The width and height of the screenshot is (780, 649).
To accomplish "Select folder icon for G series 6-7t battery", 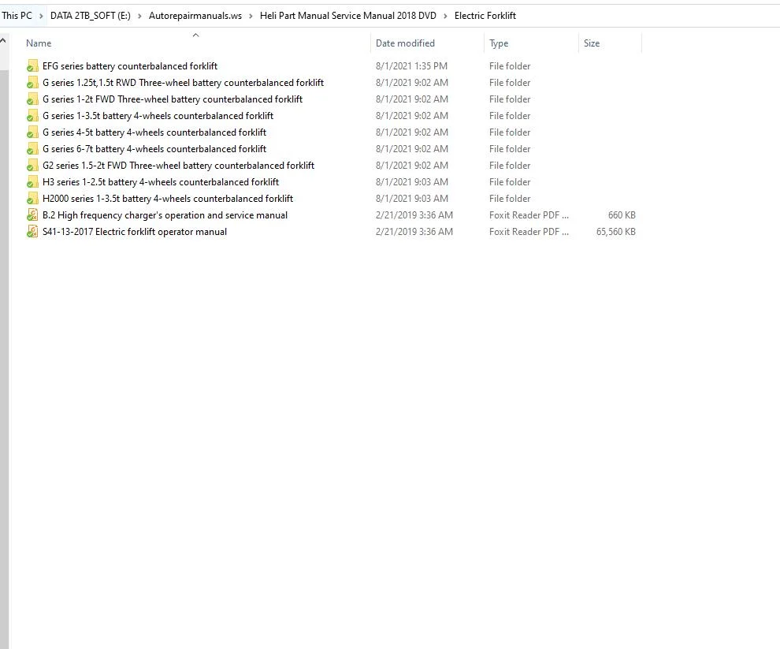I will (32, 149).
